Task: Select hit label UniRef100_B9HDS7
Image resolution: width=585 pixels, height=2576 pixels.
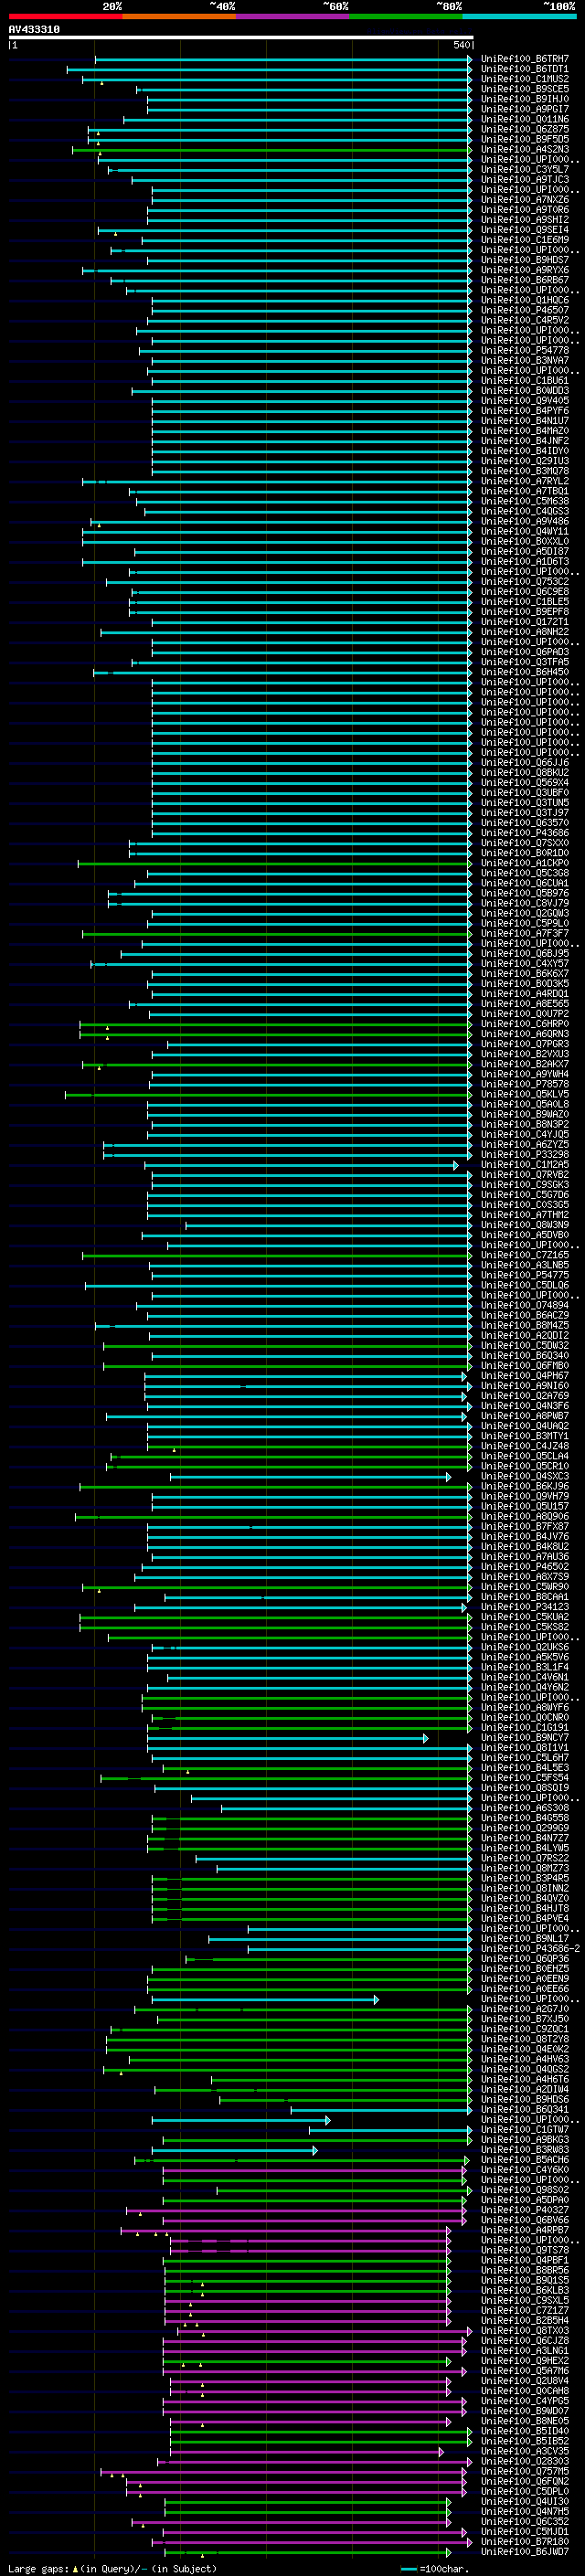Action: click(x=525, y=260)
